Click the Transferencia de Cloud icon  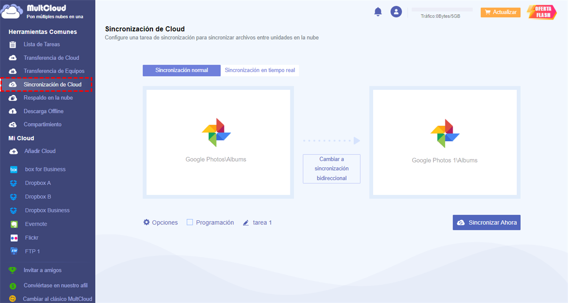coord(13,58)
